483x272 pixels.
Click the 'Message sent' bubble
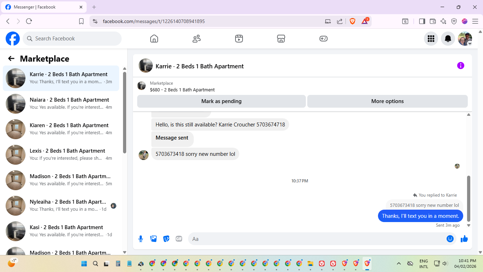pyautogui.click(x=172, y=139)
